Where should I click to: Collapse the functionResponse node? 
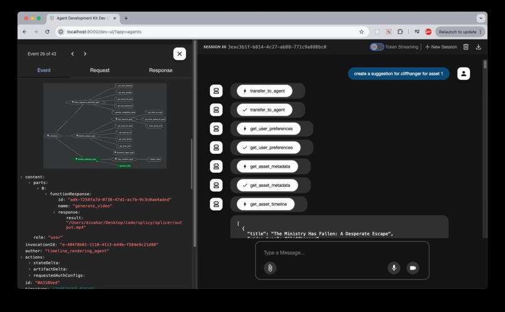46,194
